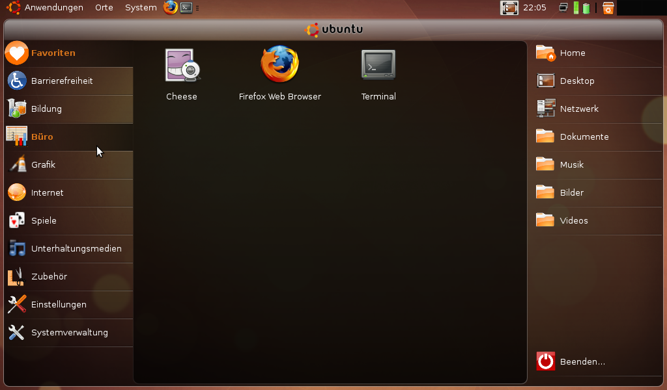Select the Favoriten category

click(68, 53)
